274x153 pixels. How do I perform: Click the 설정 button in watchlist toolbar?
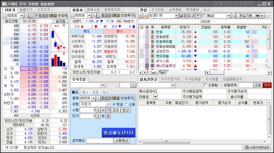click(x=183, y=16)
